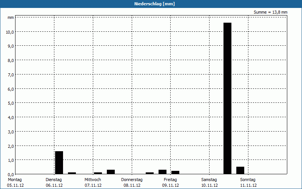Click the 2,0 y-axis value
Image resolution: width=302 pixels, height=189 pixels.
click(x=11, y=146)
